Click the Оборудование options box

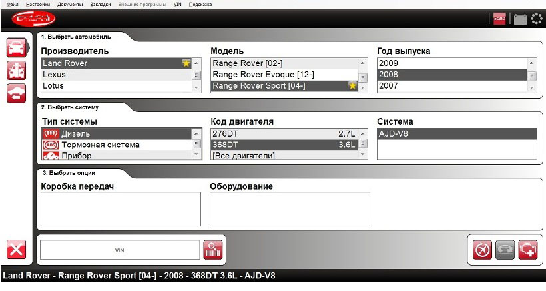pyautogui.click(x=290, y=209)
